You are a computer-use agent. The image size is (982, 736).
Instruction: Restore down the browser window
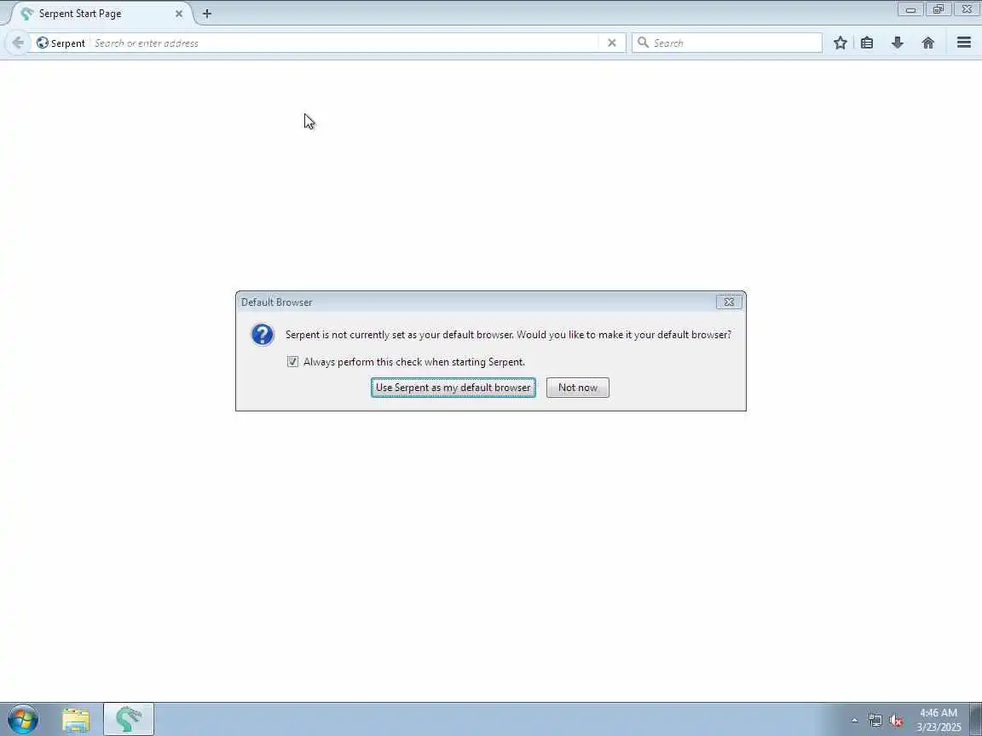click(939, 9)
